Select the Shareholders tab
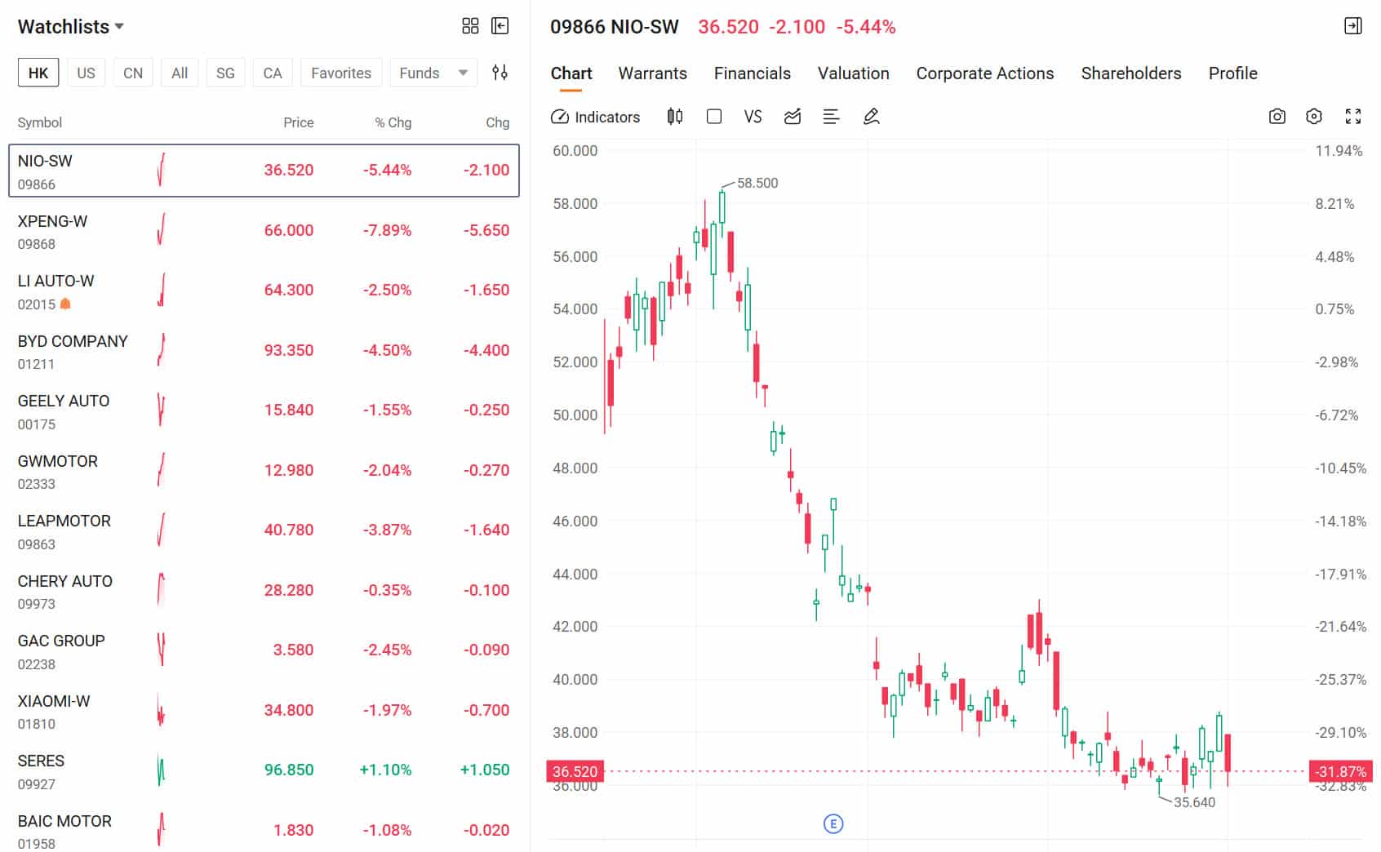 1130,73
